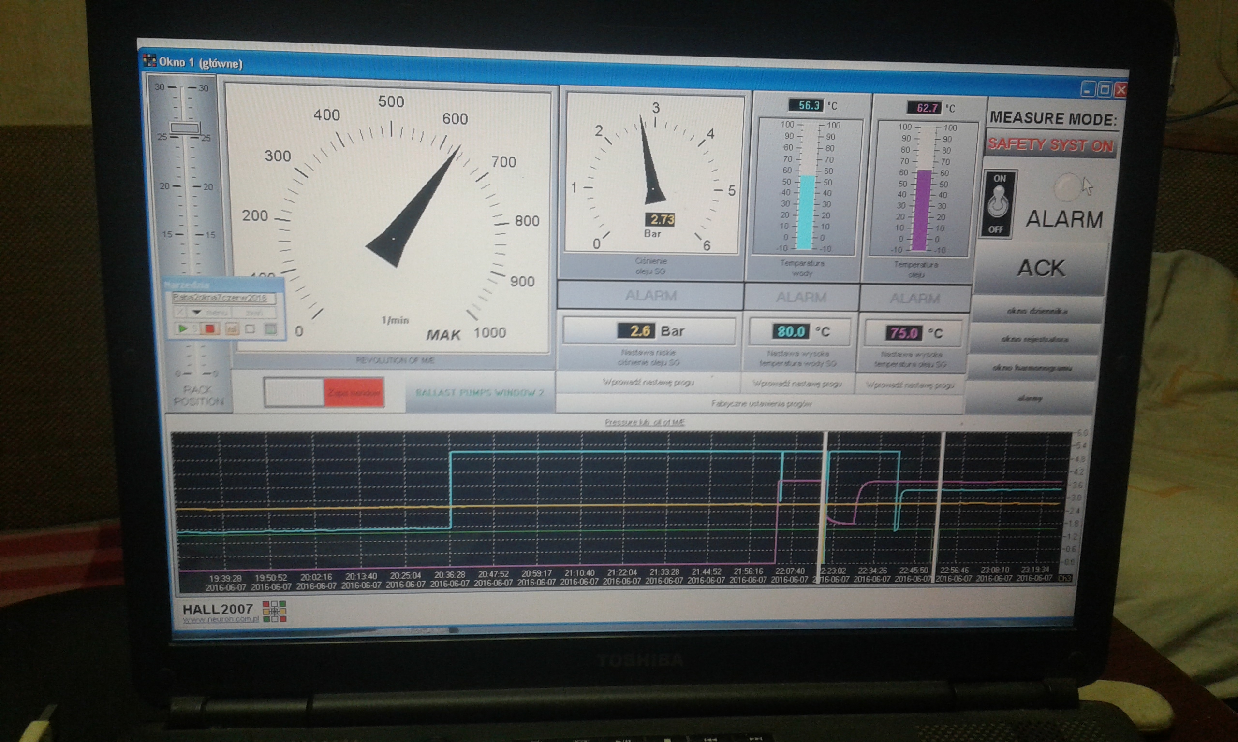Click the www.neuron.com.pl link
This screenshot has height=742, width=1238.
point(221,619)
